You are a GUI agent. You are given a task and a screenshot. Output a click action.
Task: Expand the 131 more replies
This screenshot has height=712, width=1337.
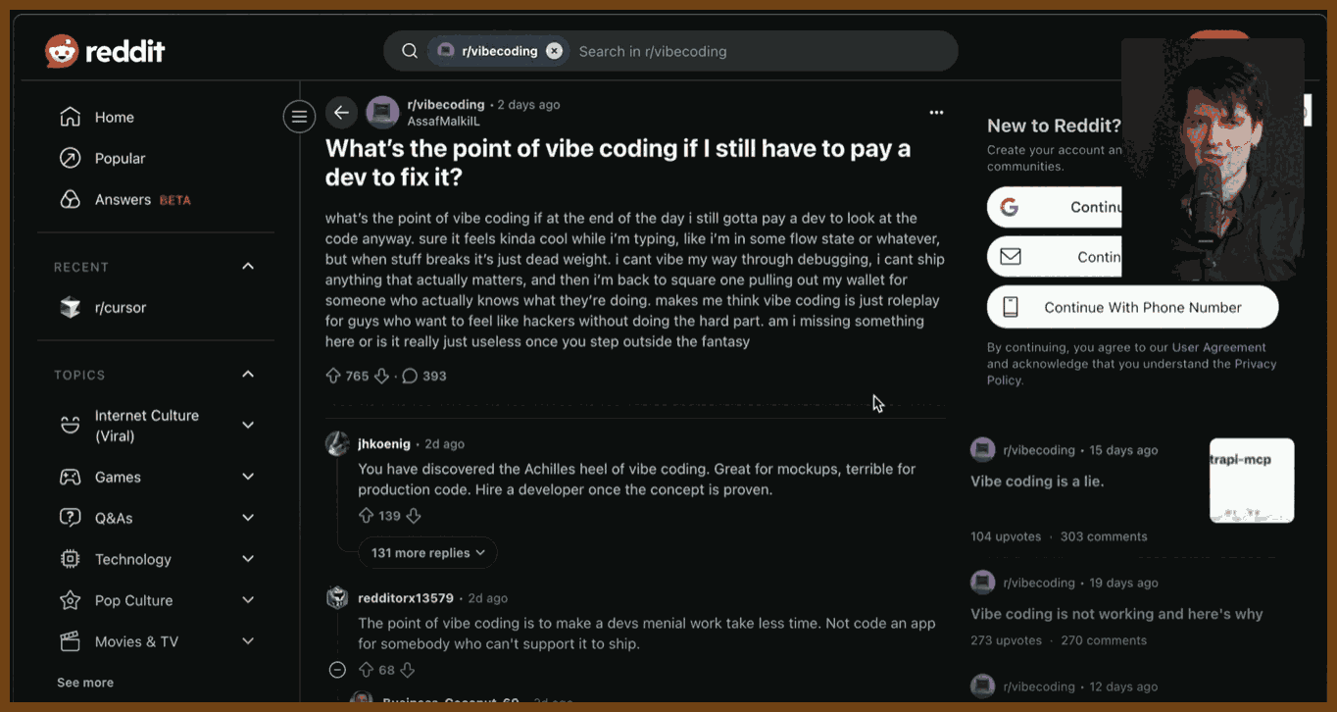(x=427, y=553)
